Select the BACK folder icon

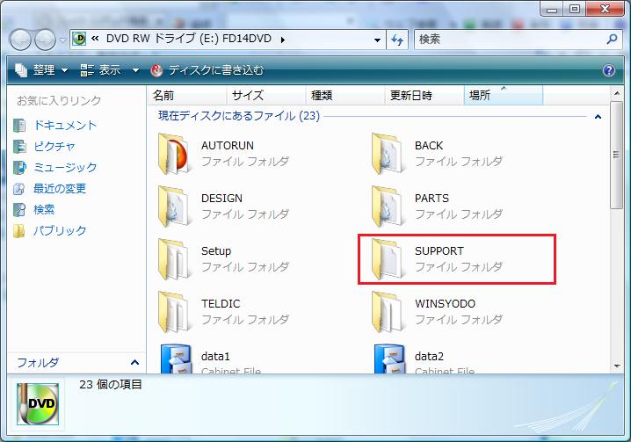pyautogui.click(x=388, y=154)
